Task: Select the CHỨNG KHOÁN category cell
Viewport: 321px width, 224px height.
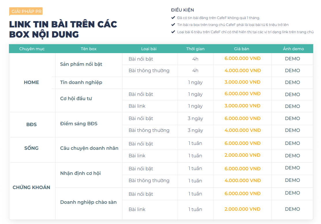Action: coord(31,187)
